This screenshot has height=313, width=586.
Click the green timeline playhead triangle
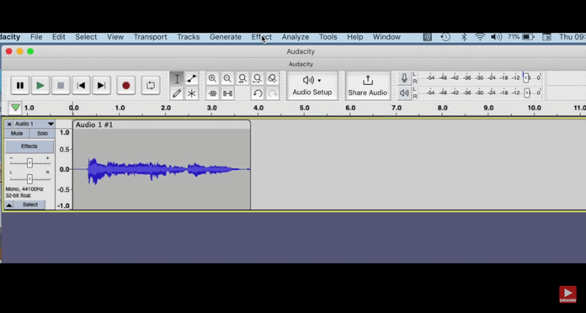(15, 108)
